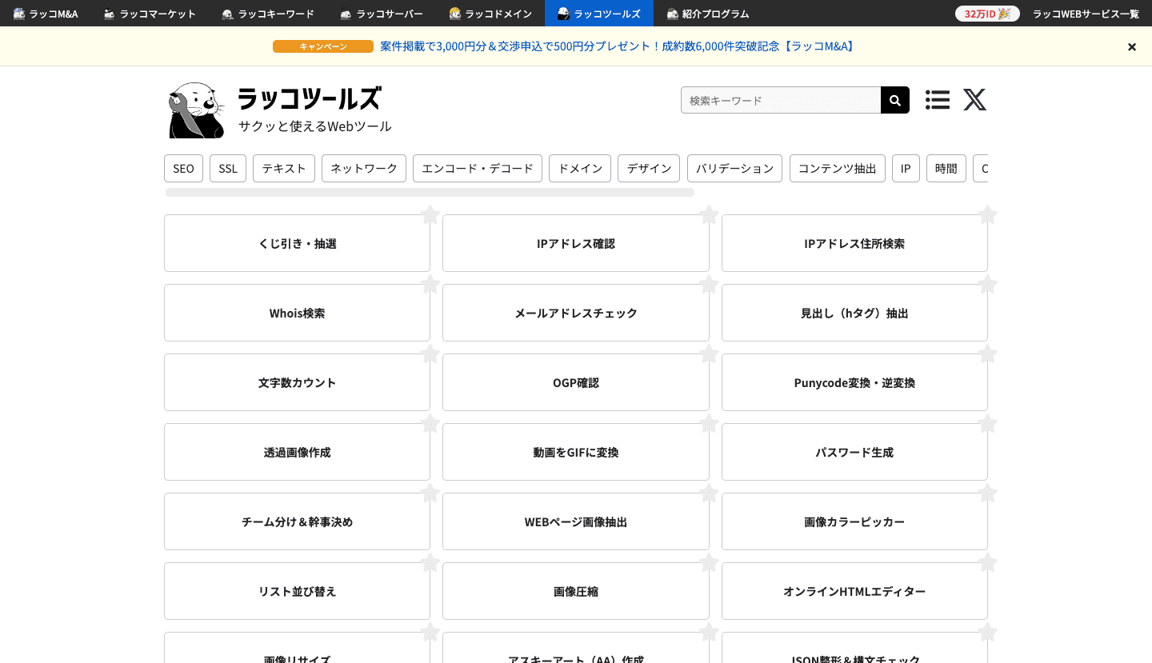Select the SEO category filter
Screen dimensions: 1152x663
point(183,168)
